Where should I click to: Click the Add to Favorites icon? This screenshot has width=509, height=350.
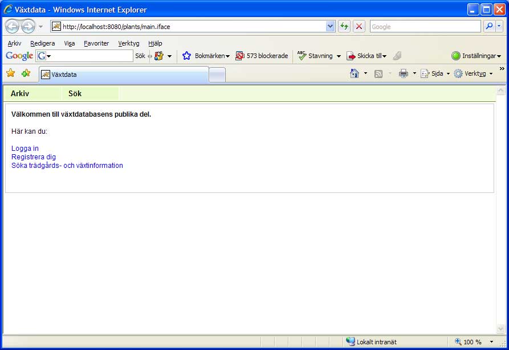(x=26, y=73)
